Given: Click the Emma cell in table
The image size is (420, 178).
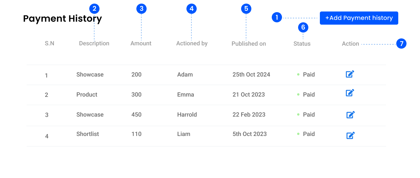Looking at the screenshot, I should coord(185,95).
